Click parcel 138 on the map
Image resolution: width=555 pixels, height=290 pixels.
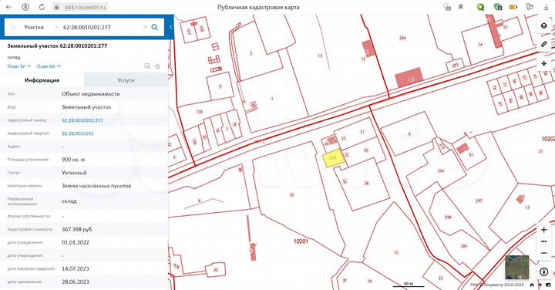point(199,112)
